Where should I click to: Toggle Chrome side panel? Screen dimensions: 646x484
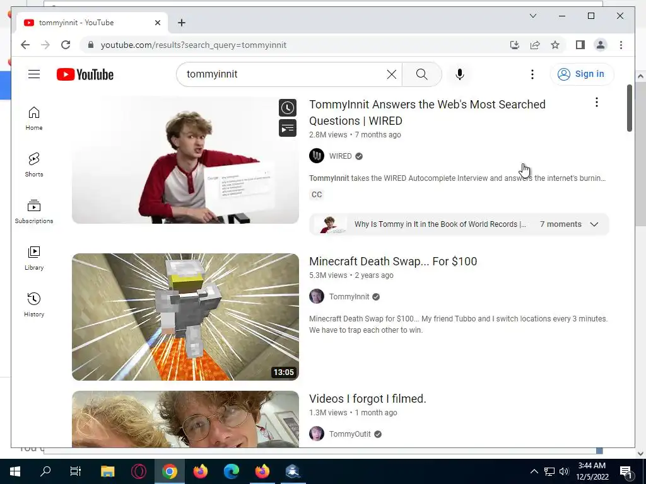pos(580,45)
